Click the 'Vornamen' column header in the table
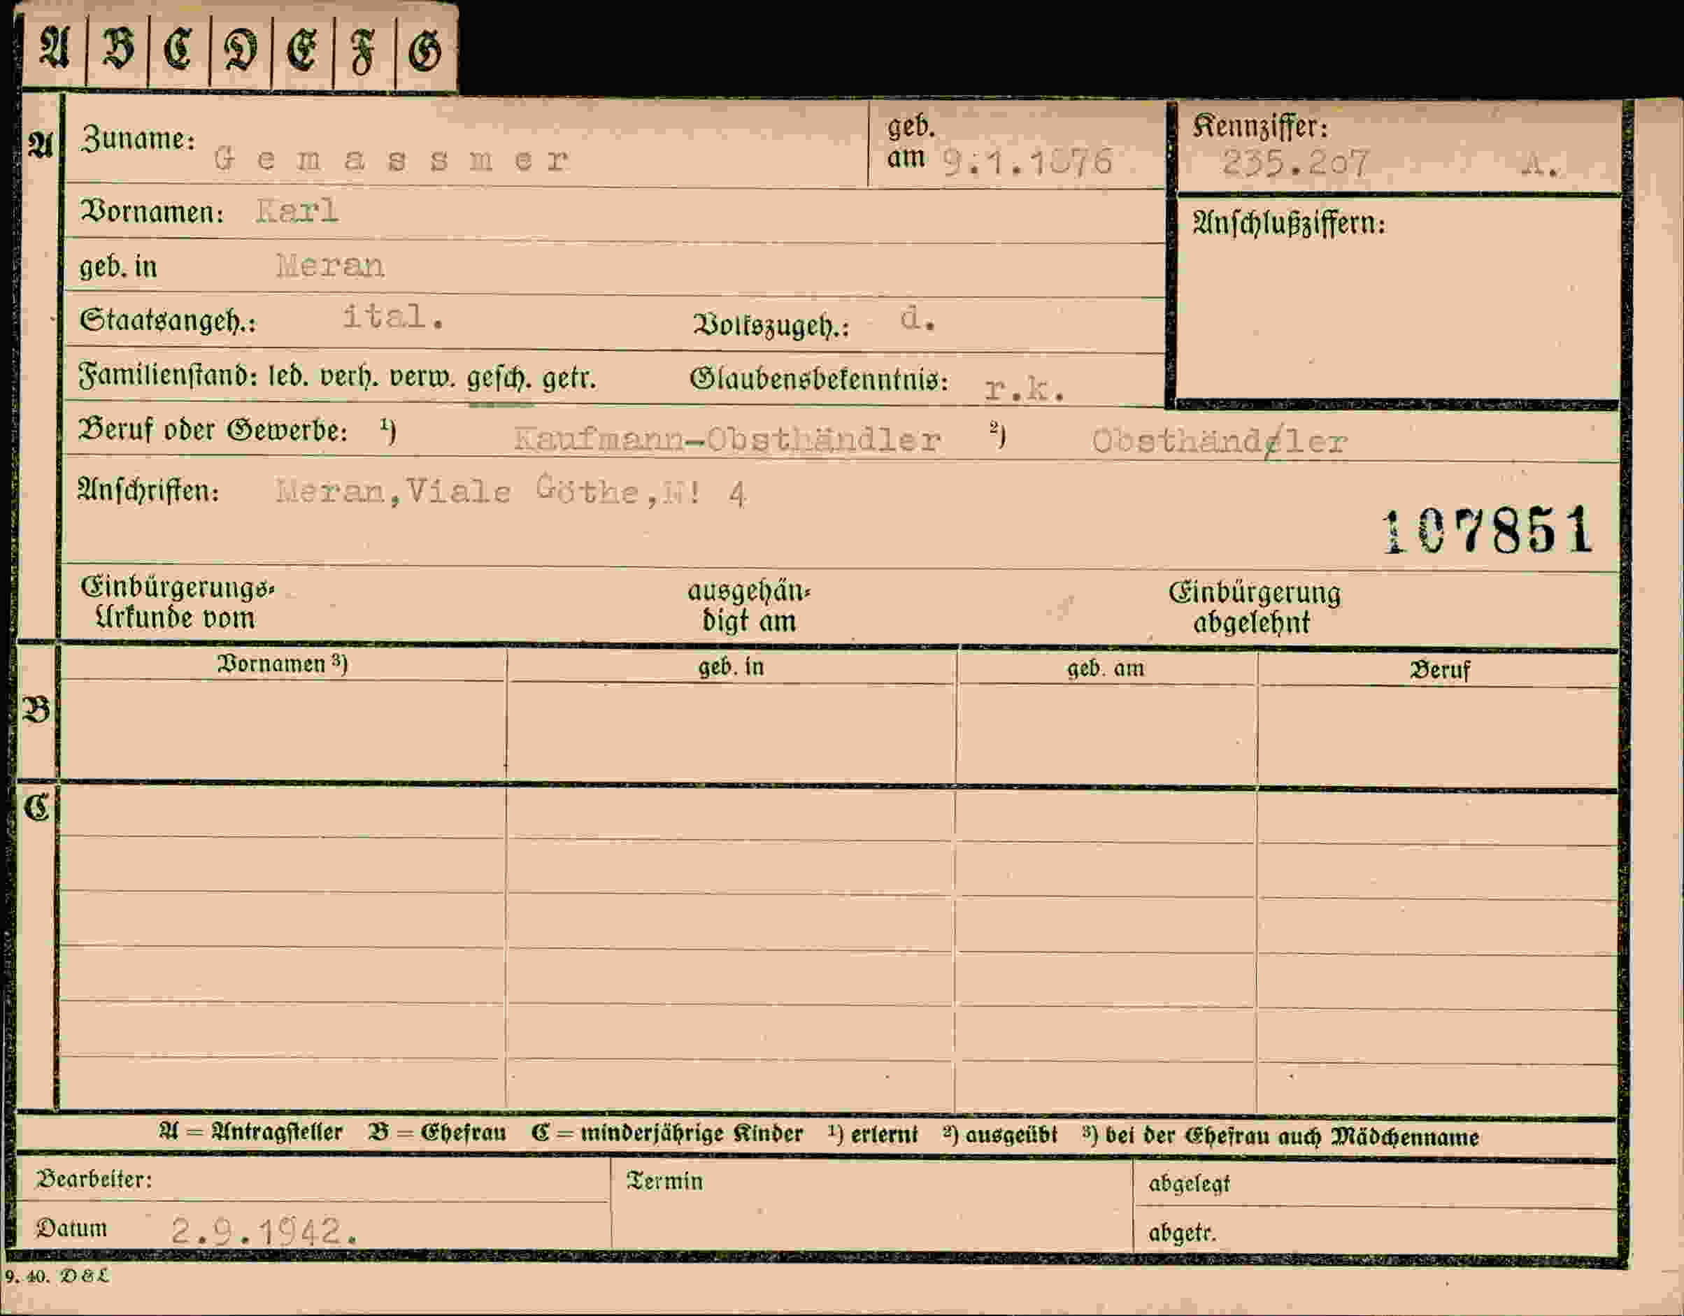 click(283, 664)
